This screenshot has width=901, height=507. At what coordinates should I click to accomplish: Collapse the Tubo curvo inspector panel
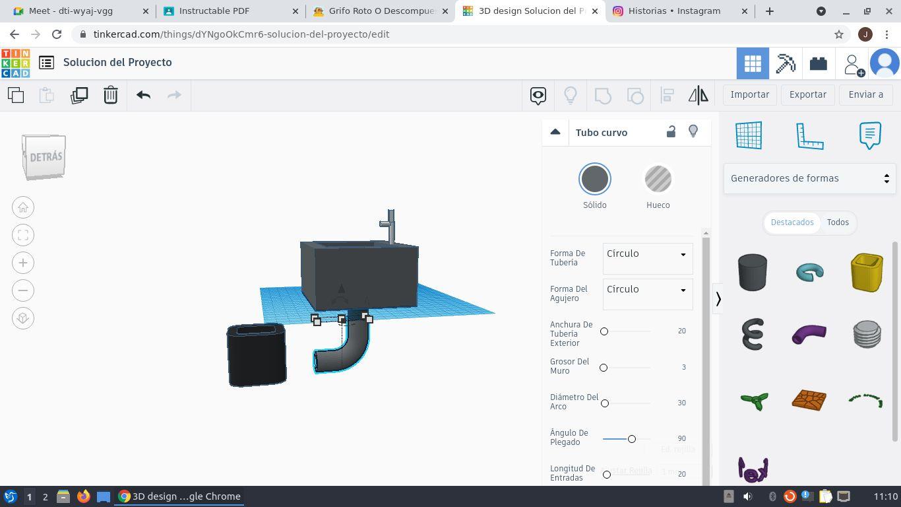coord(555,132)
